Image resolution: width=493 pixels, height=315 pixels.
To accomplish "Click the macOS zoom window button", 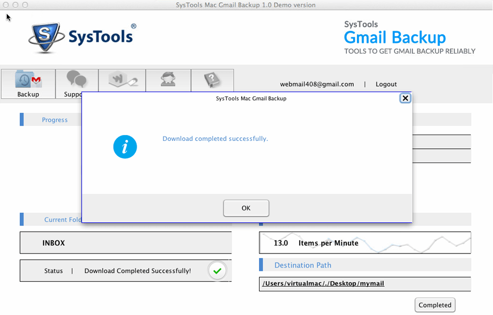I will point(25,5).
